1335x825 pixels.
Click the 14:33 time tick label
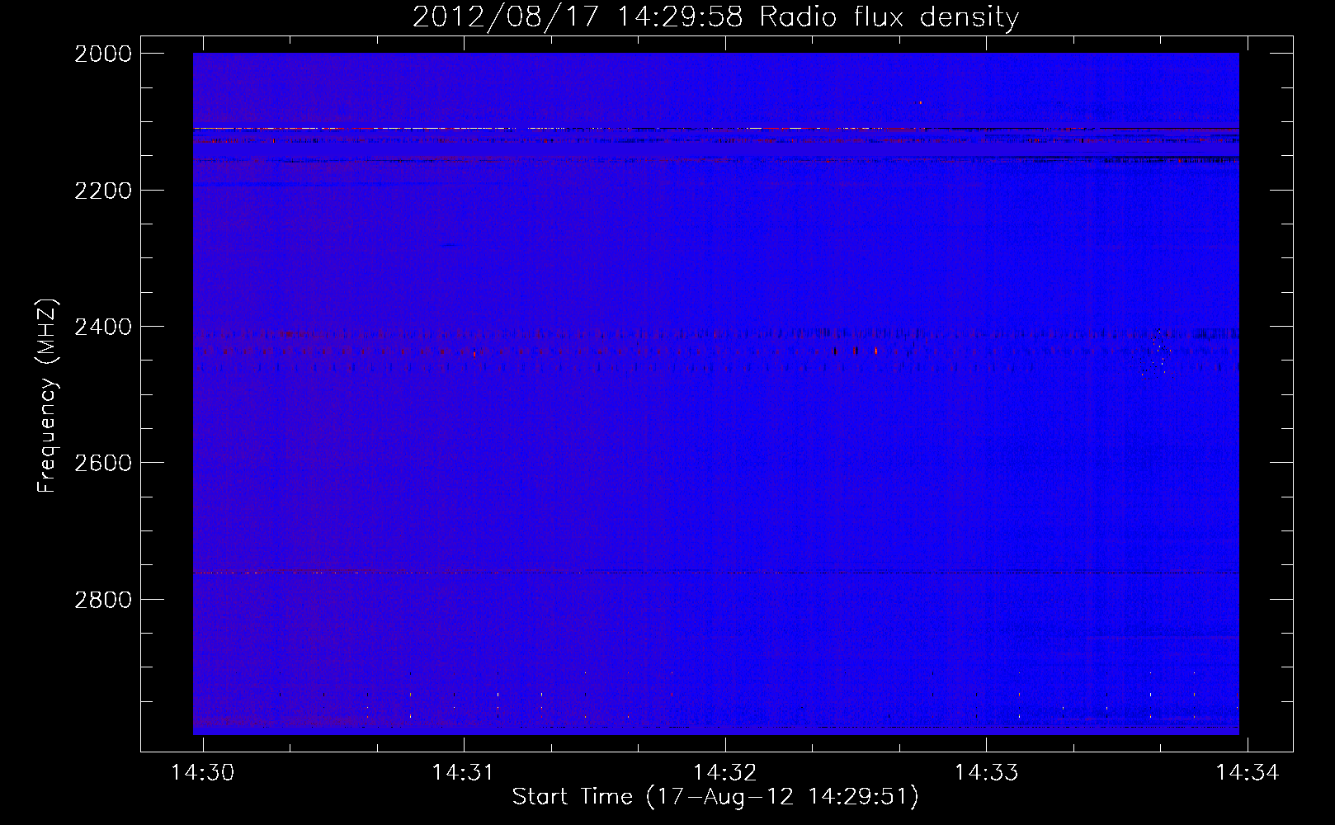pos(987,772)
